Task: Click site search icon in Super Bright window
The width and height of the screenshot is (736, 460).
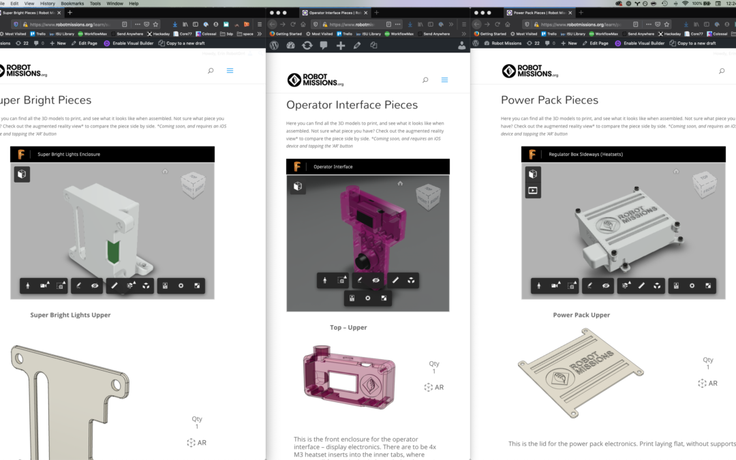Action: (x=211, y=70)
